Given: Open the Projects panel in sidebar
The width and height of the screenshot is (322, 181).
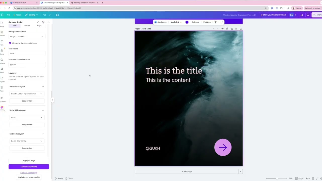Looking at the screenshot, I should [2, 79].
